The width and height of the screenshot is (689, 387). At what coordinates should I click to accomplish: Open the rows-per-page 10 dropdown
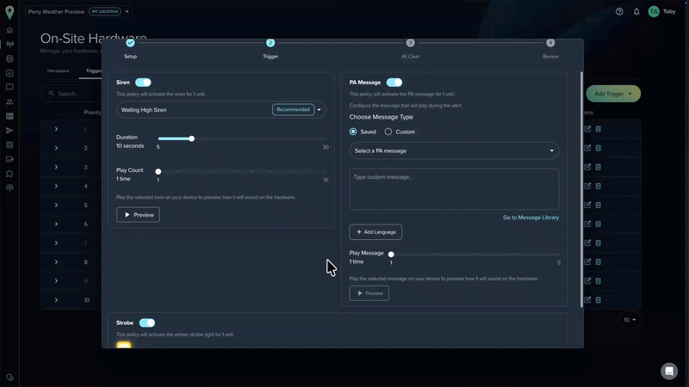630,320
